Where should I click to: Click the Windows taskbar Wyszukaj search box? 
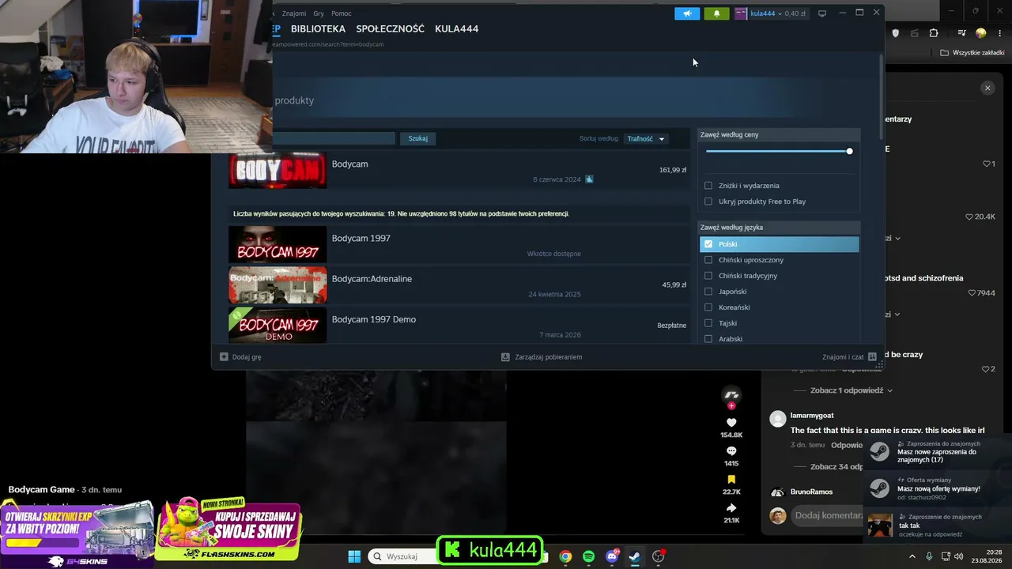pyautogui.click(x=403, y=556)
